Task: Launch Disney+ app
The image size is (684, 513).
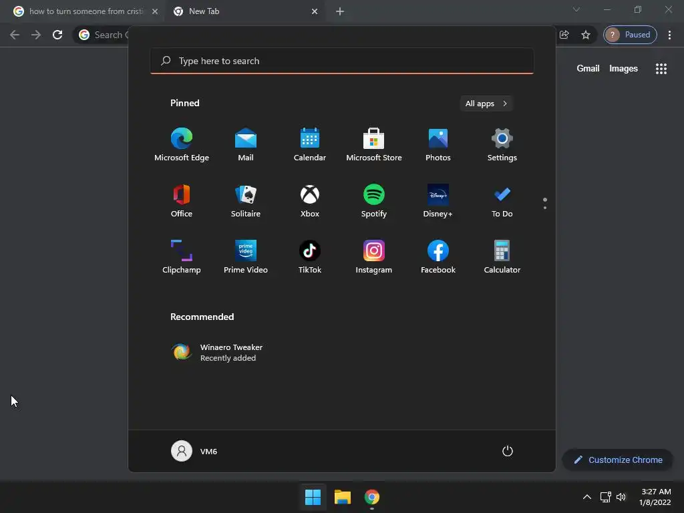Action: [438, 201]
